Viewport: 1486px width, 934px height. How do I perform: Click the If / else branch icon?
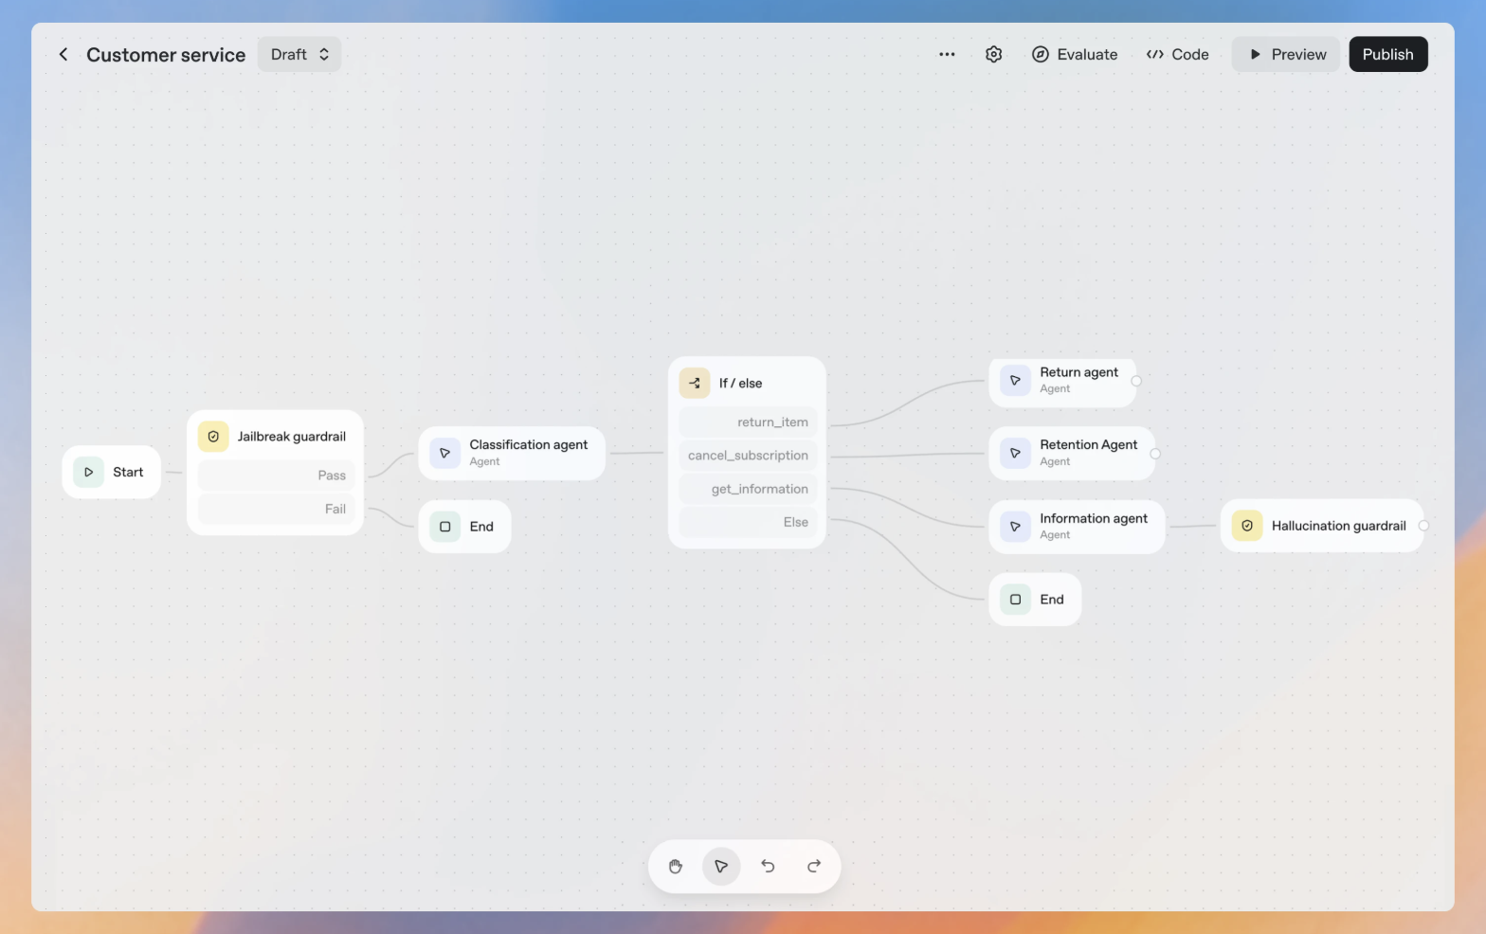[x=695, y=383]
